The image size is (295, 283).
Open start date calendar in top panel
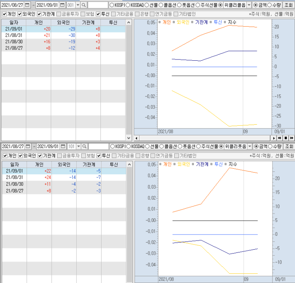coord(27,5)
